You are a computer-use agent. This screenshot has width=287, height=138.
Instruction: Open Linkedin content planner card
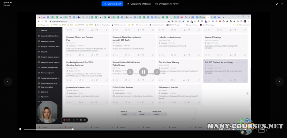click(179, 46)
